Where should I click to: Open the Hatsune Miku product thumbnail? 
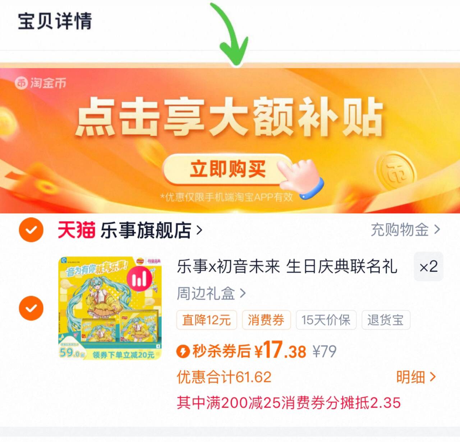coord(110,308)
